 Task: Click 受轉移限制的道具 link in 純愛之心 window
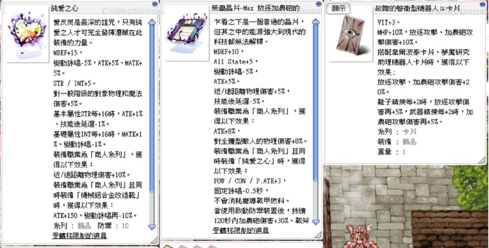pos(79,236)
